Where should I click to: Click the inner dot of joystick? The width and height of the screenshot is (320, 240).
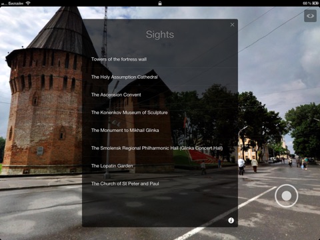[287, 196]
